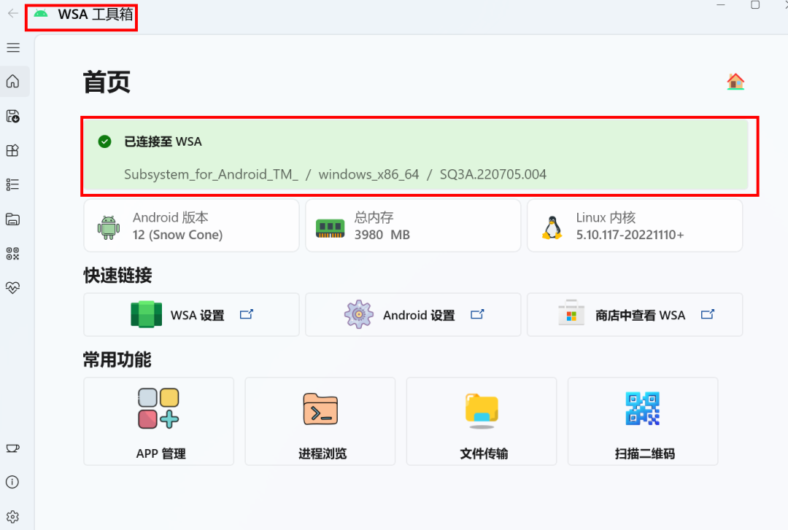Open 商店中查看 WSA link
Screen dimensions: 788x530
click(635, 315)
